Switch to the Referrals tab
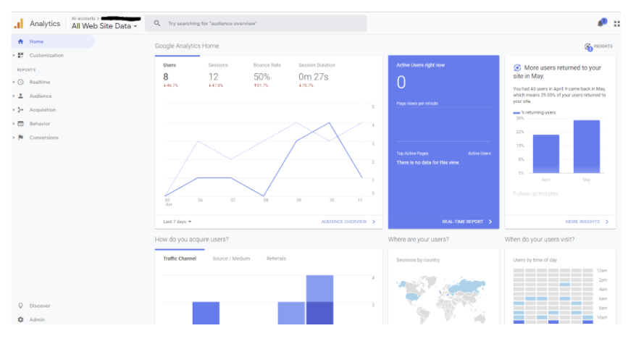This screenshot has height=344, width=636. tap(276, 259)
